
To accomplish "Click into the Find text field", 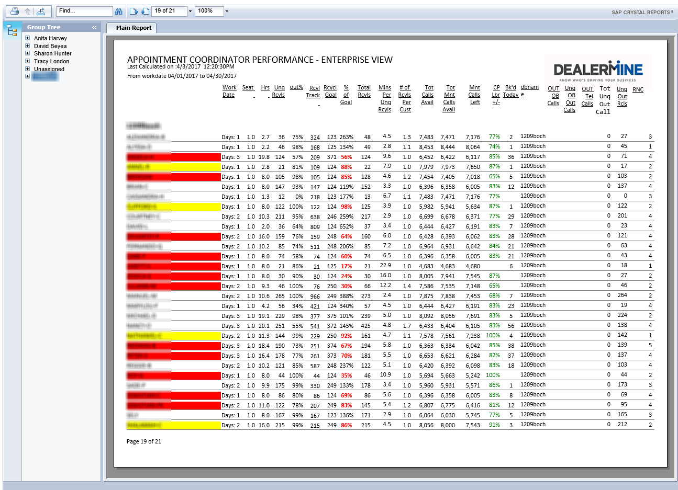I will (84, 11).
